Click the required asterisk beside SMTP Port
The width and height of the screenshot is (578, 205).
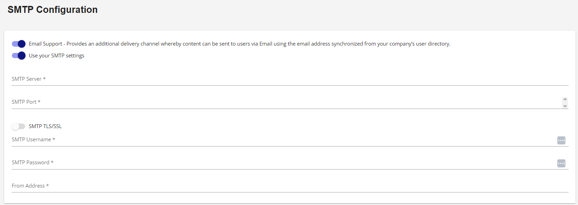(x=39, y=102)
